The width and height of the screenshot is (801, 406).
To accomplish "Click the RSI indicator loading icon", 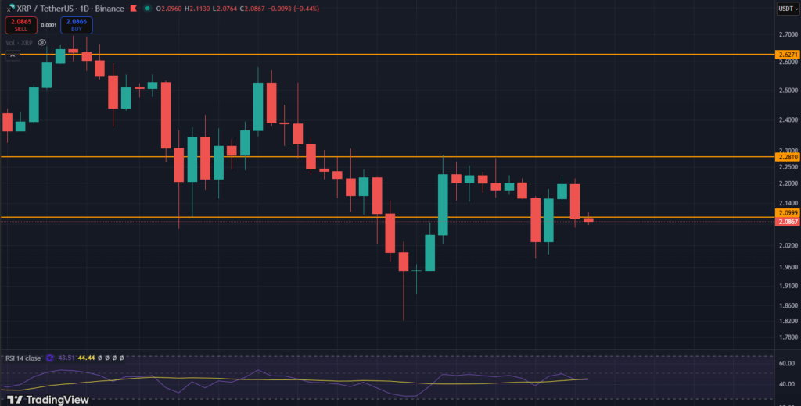I will point(50,358).
